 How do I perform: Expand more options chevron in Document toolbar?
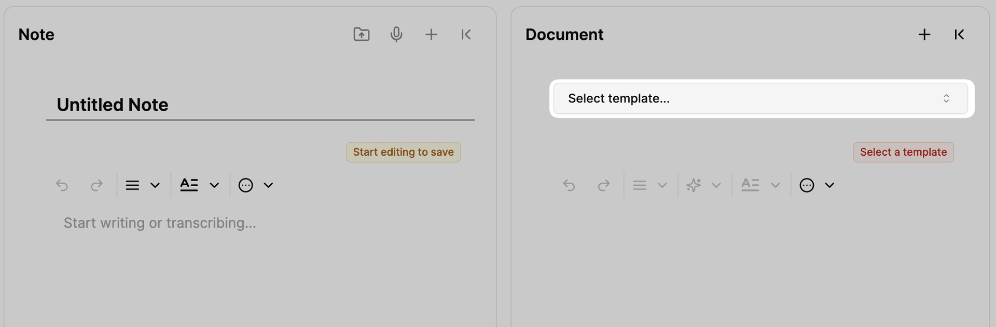tap(829, 185)
